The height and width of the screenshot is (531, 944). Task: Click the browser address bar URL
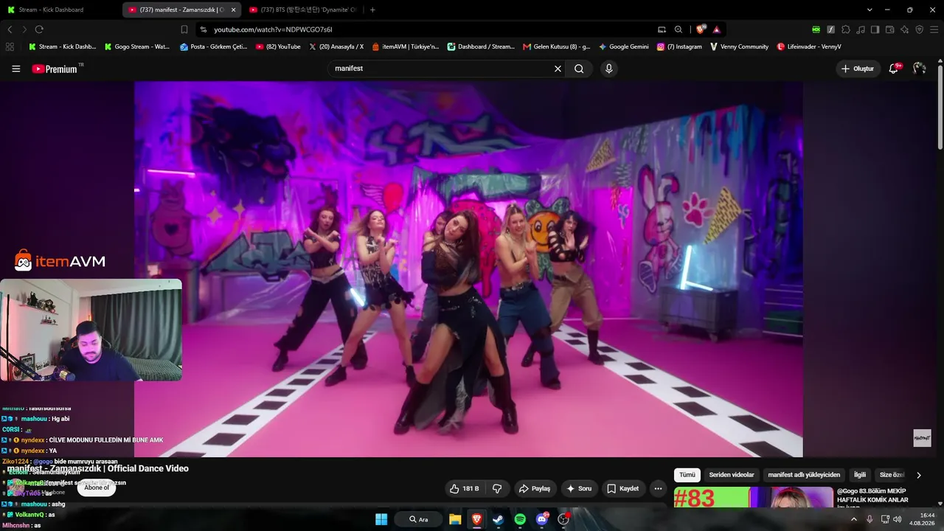tap(273, 29)
